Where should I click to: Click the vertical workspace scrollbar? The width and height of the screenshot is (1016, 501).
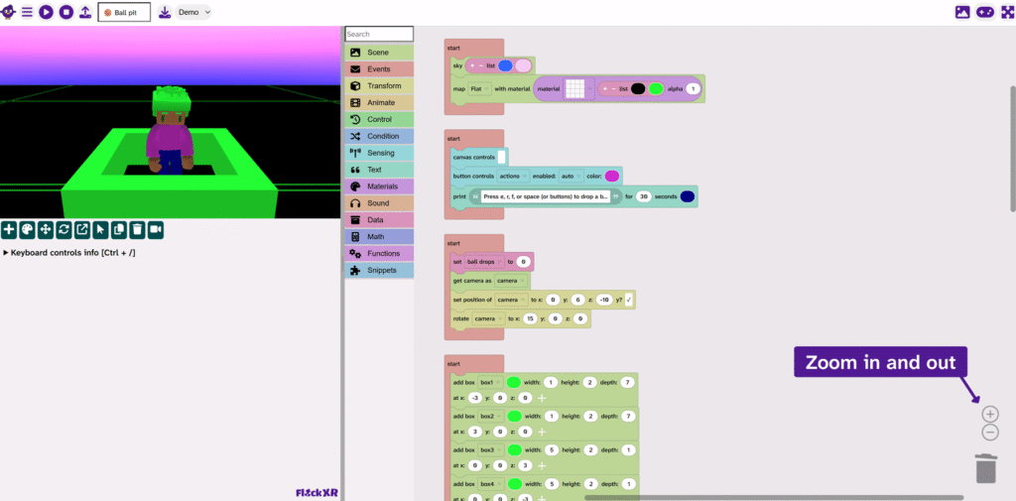[x=1012, y=148]
